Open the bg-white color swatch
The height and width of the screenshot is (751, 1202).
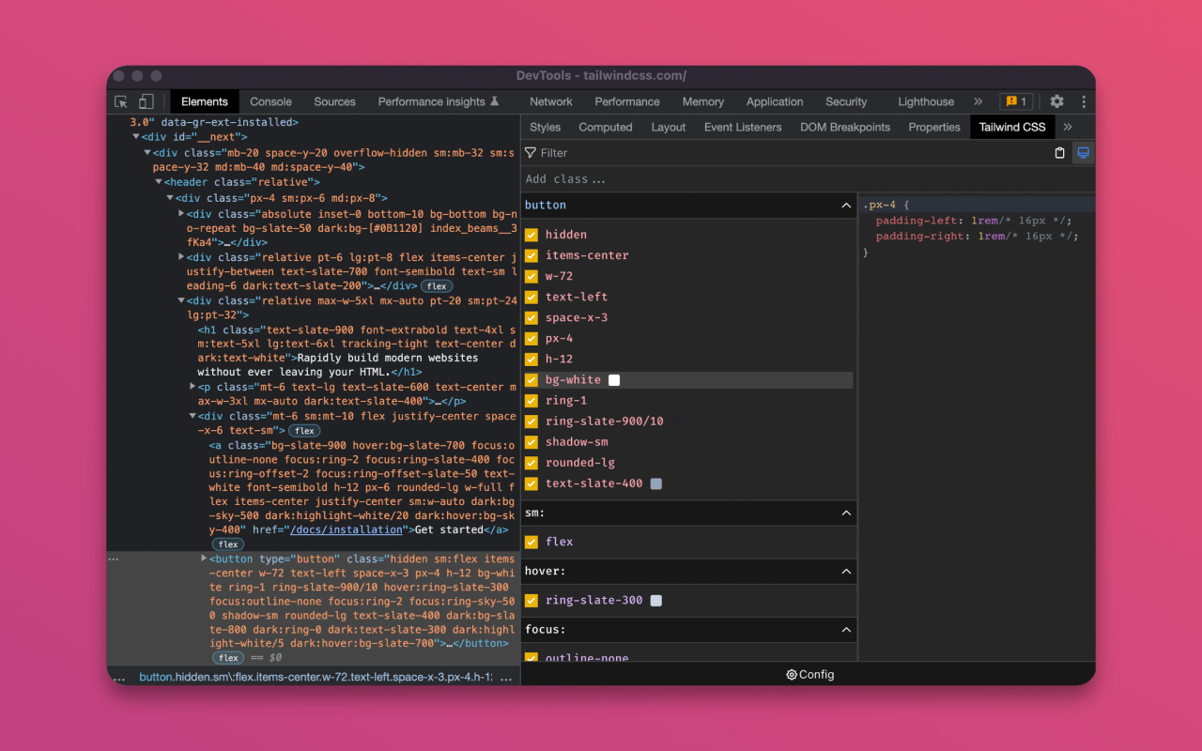614,380
